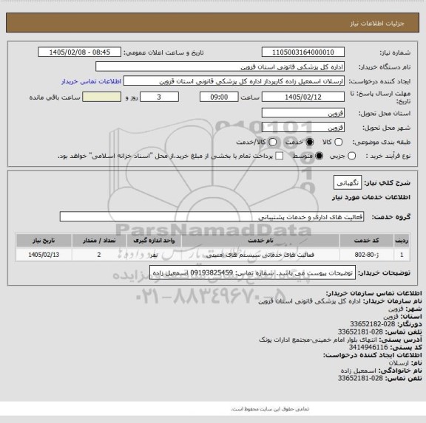Toggle the اسناد خزانه اسلامی payment checkbox
This screenshot has width=426, height=423.
[x=280, y=156]
